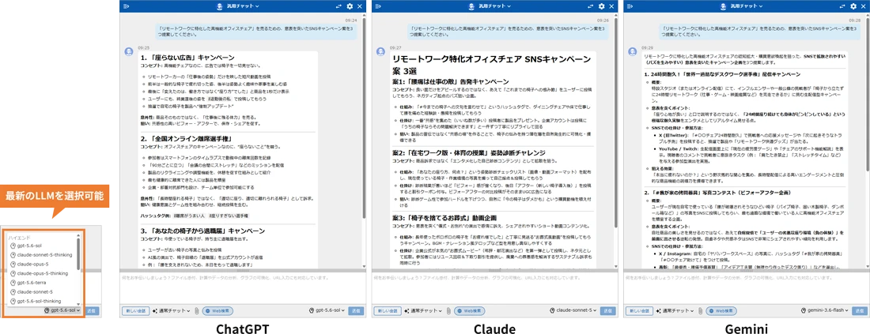Close the ChatGPT chat window
This screenshot has height=334, width=870.
click(x=360, y=6)
